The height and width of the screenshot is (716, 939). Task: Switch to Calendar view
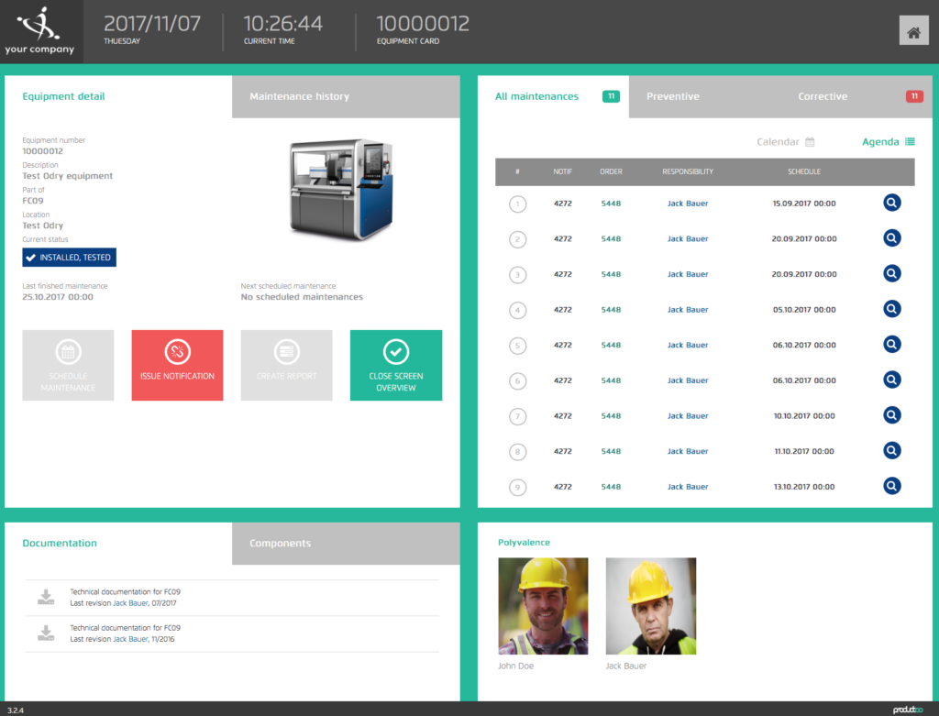tap(785, 142)
